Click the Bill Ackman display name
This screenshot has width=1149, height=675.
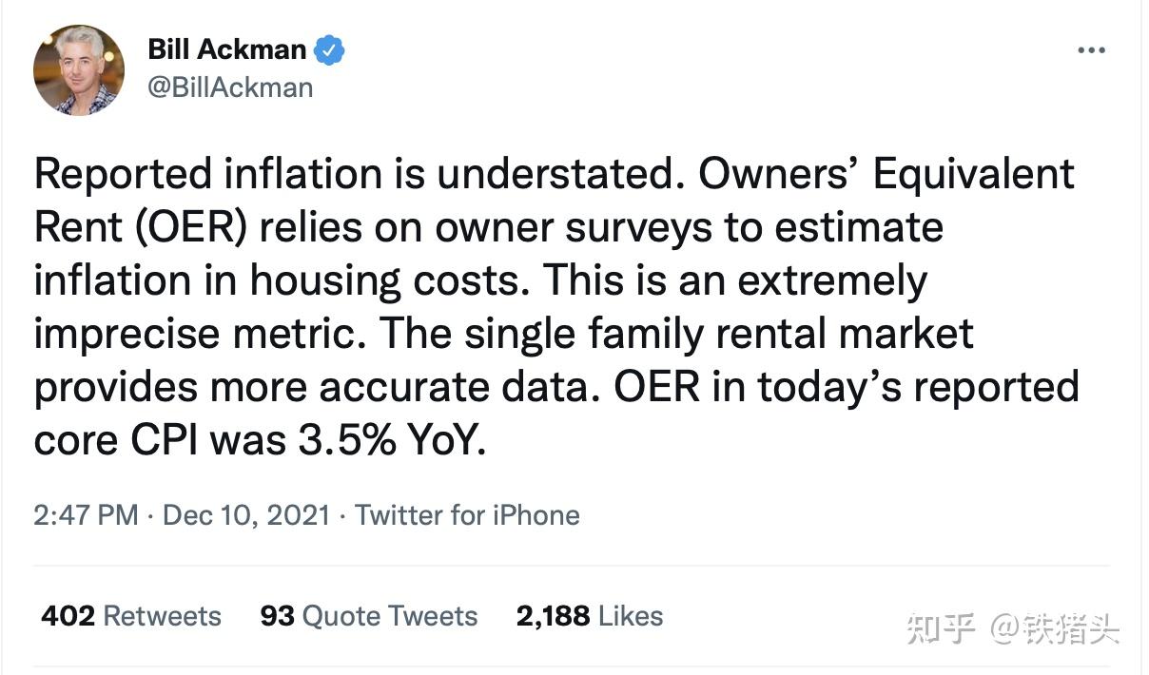(x=227, y=49)
